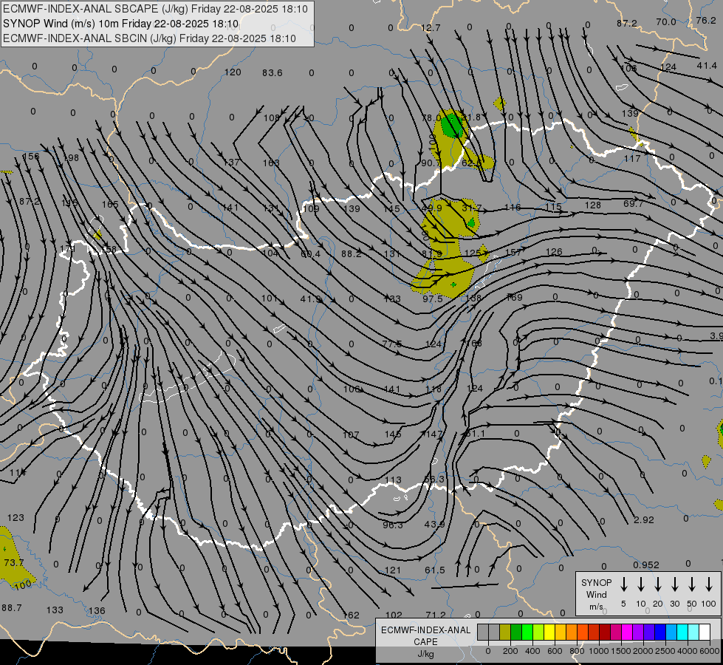Image resolution: width=723 pixels, height=665 pixels.
Task: Click the dark green CAPE core near 78.0
Action: [x=452, y=125]
